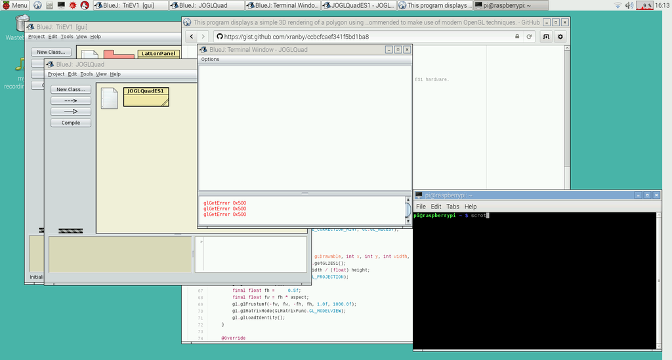Go back in the web browser
This screenshot has height=360, width=672.
tap(192, 37)
